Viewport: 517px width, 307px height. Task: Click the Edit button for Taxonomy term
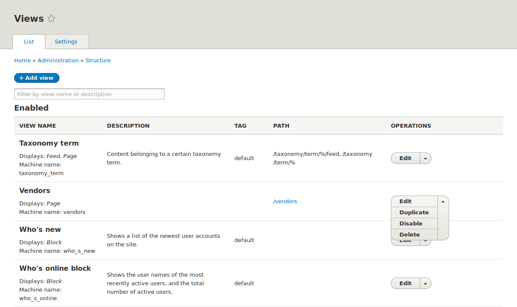405,158
